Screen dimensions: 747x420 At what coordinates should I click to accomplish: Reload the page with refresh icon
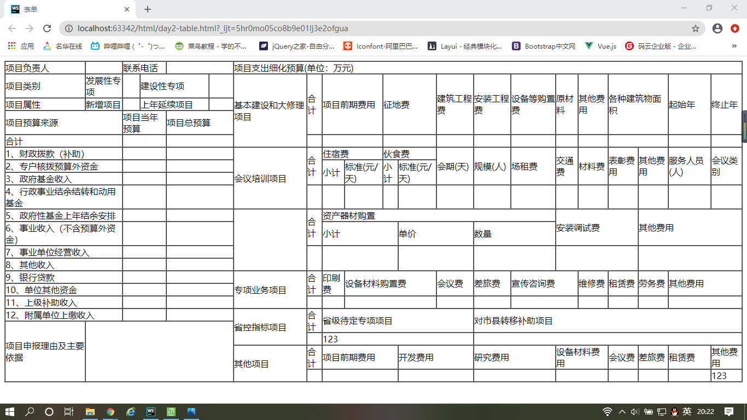point(47,28)
